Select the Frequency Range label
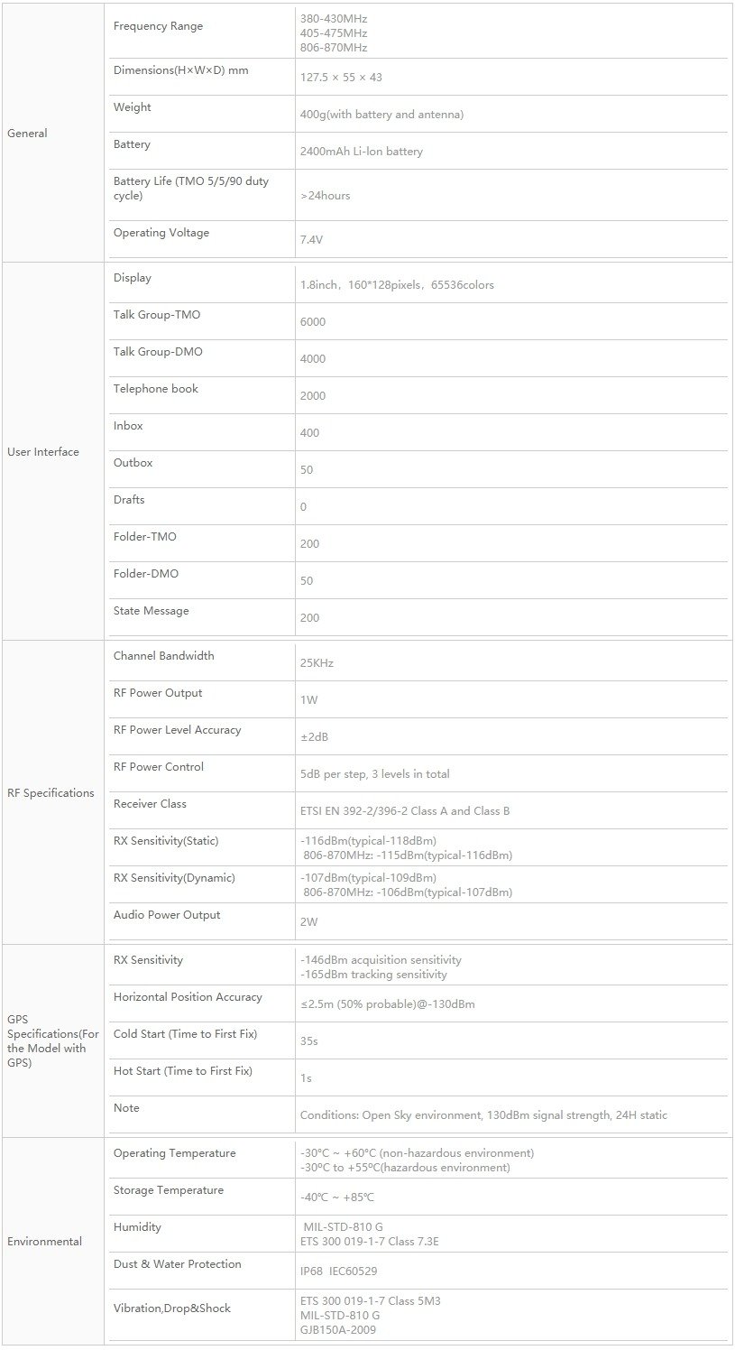This screenshot has height=1350, width=735. coord(158,26)
